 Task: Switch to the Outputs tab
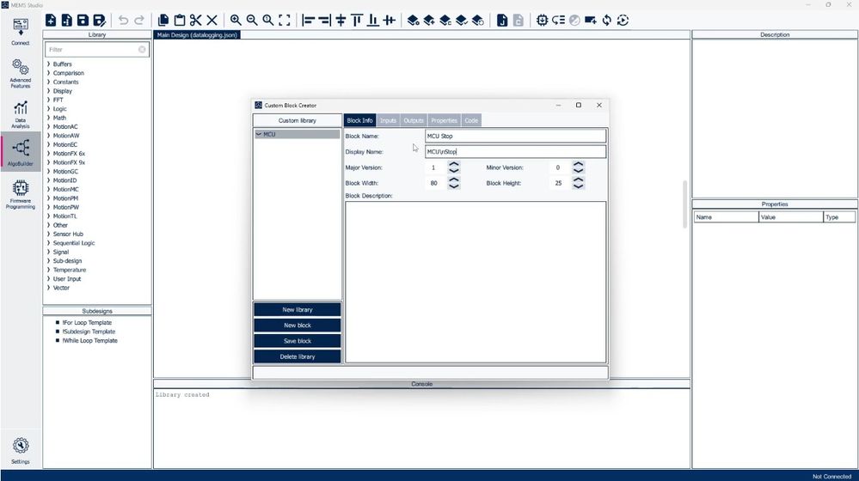(x=414, y=120)
